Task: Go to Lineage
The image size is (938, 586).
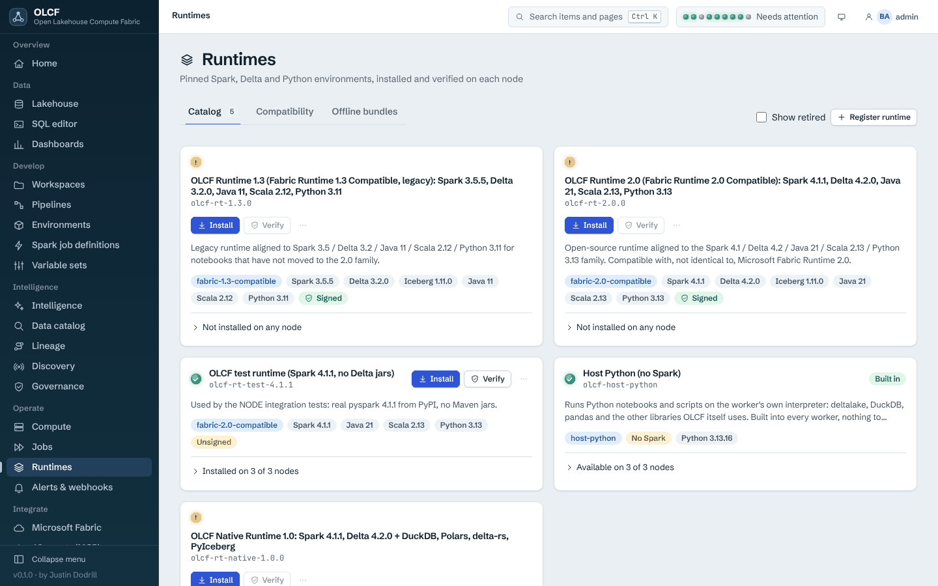Action: tap(79, 346)
